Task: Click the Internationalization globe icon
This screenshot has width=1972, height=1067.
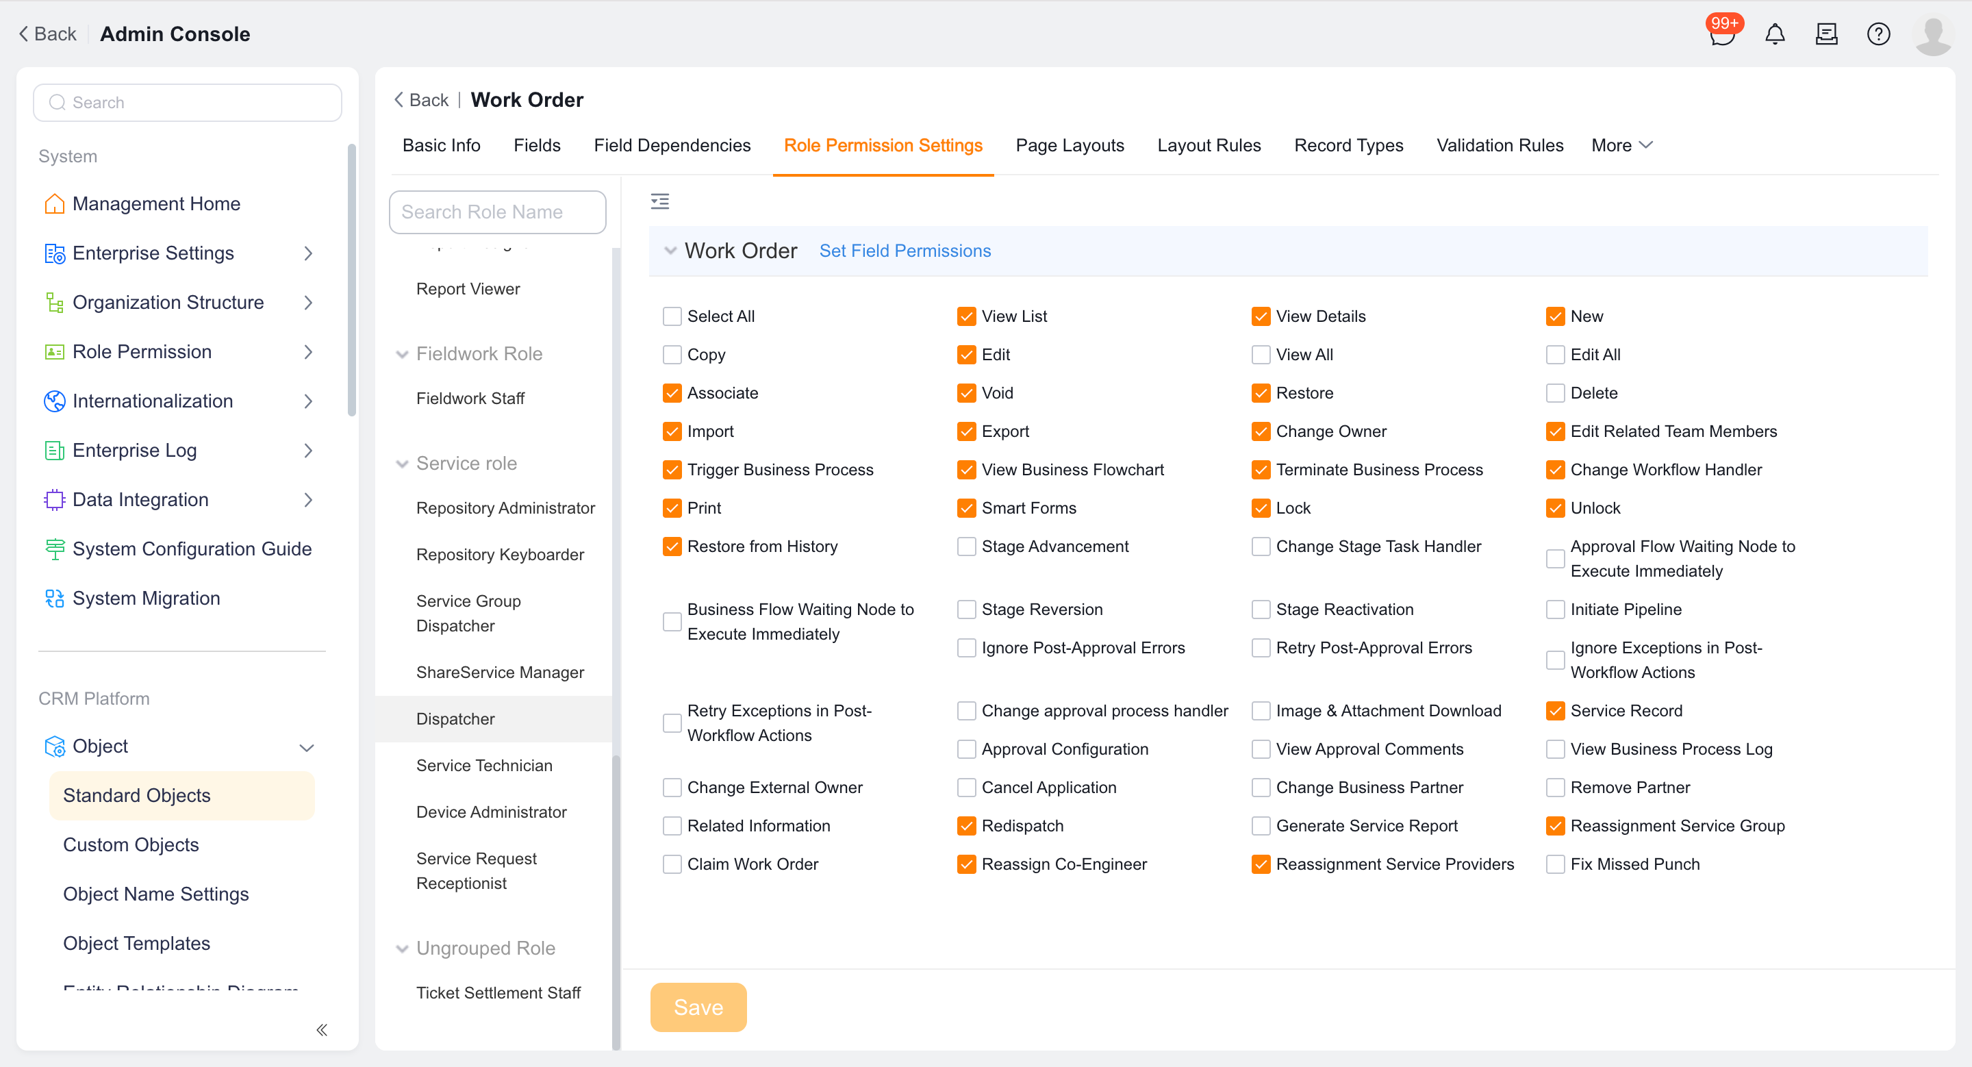Action: coord(54,401)
